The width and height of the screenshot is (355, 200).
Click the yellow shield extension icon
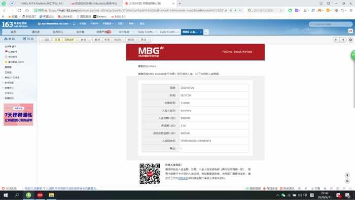pyautogui.click(x=328, y=11)
